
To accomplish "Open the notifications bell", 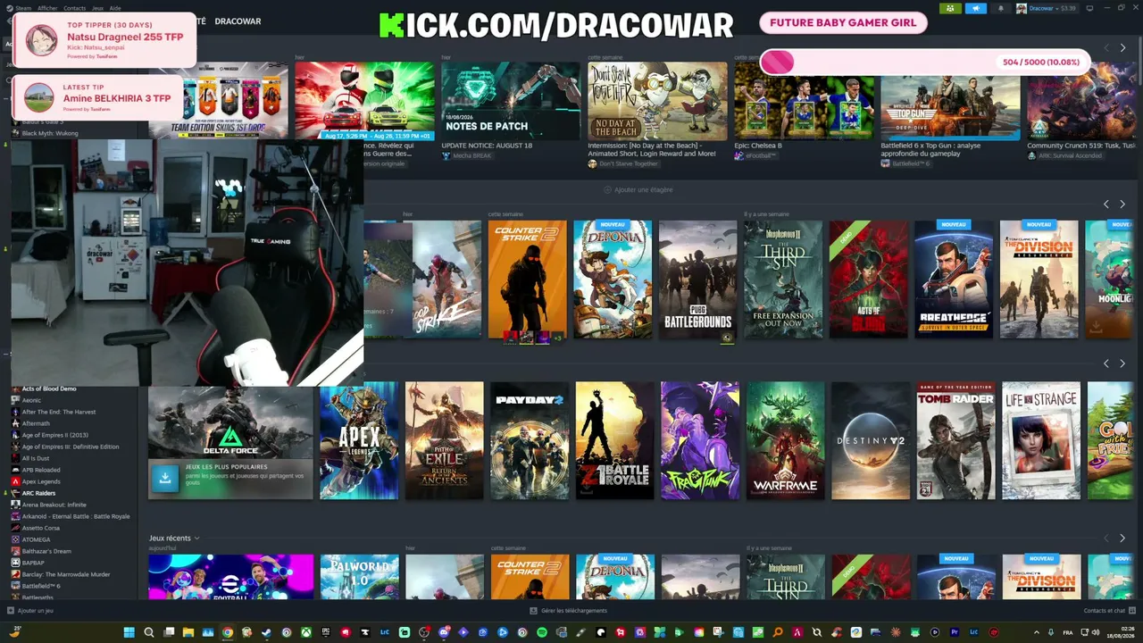I will (x=1000, y=8).
